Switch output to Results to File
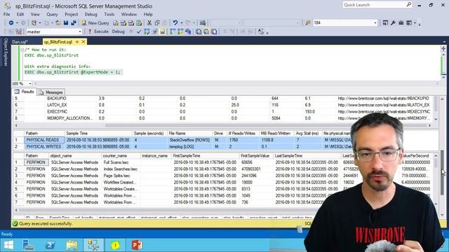This screenshot has width=449, height=252. pos(214,31)
